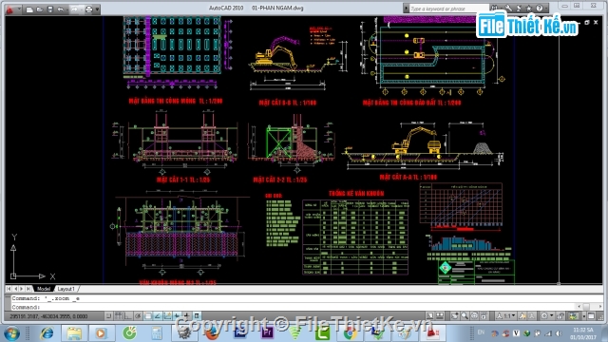
Task: Click in the Command line input
Action: click(x=294, y=307)
